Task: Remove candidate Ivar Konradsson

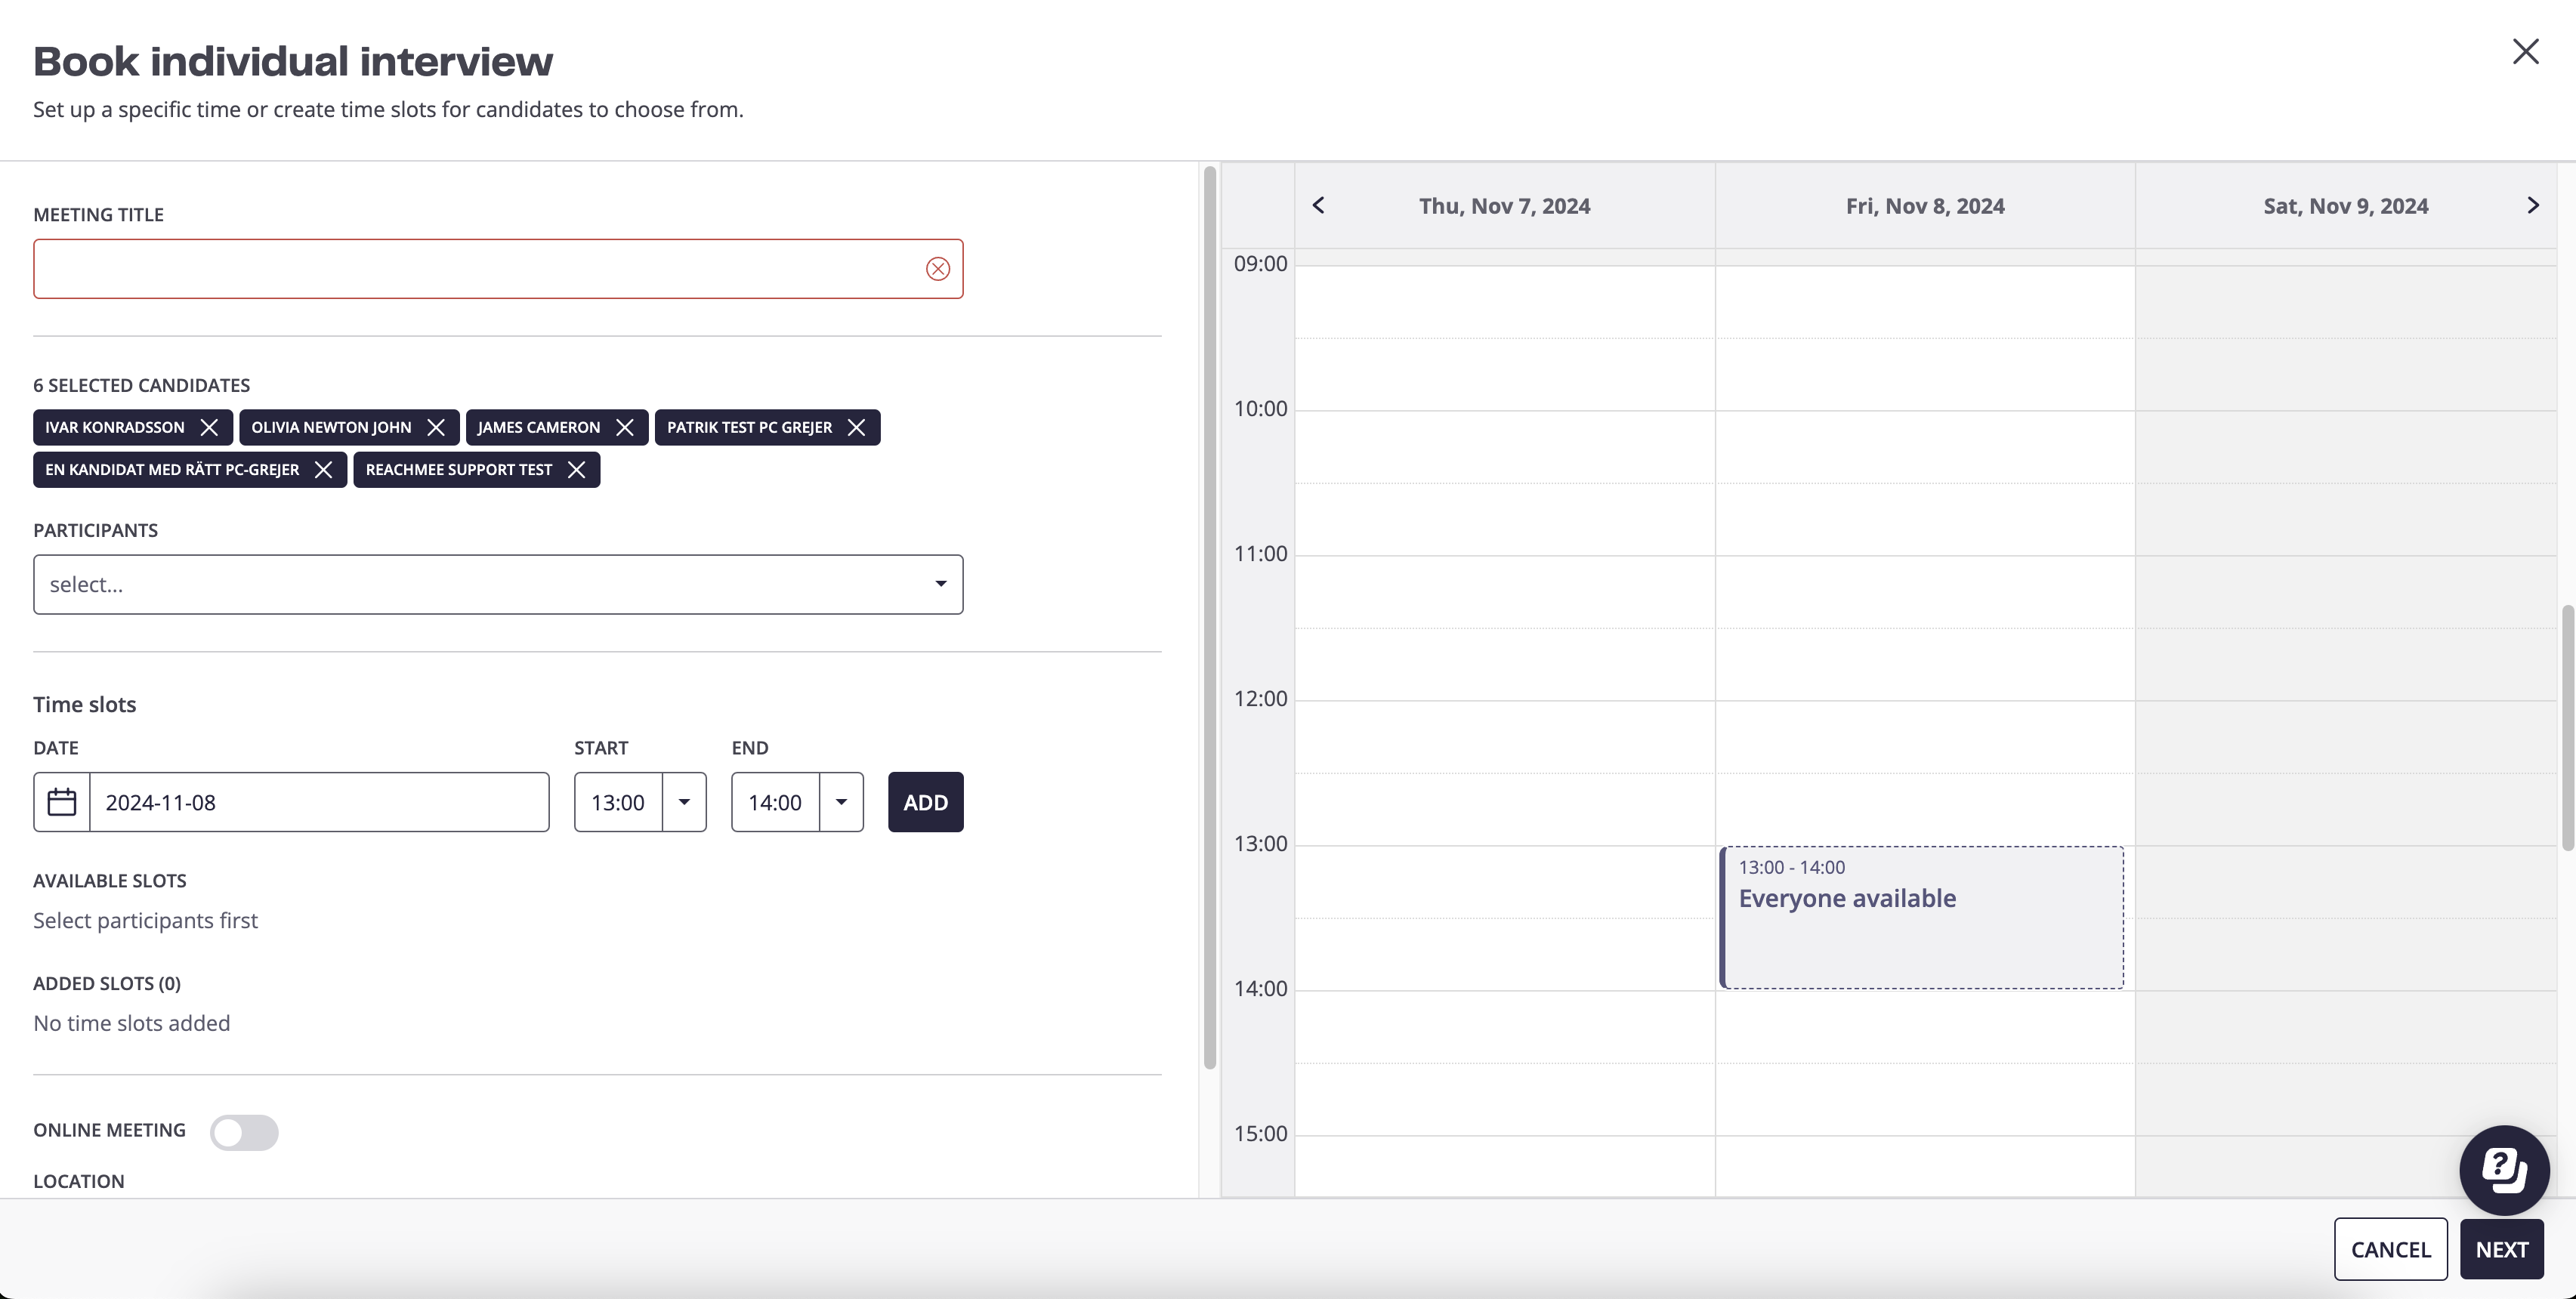Action: (209, 427)
